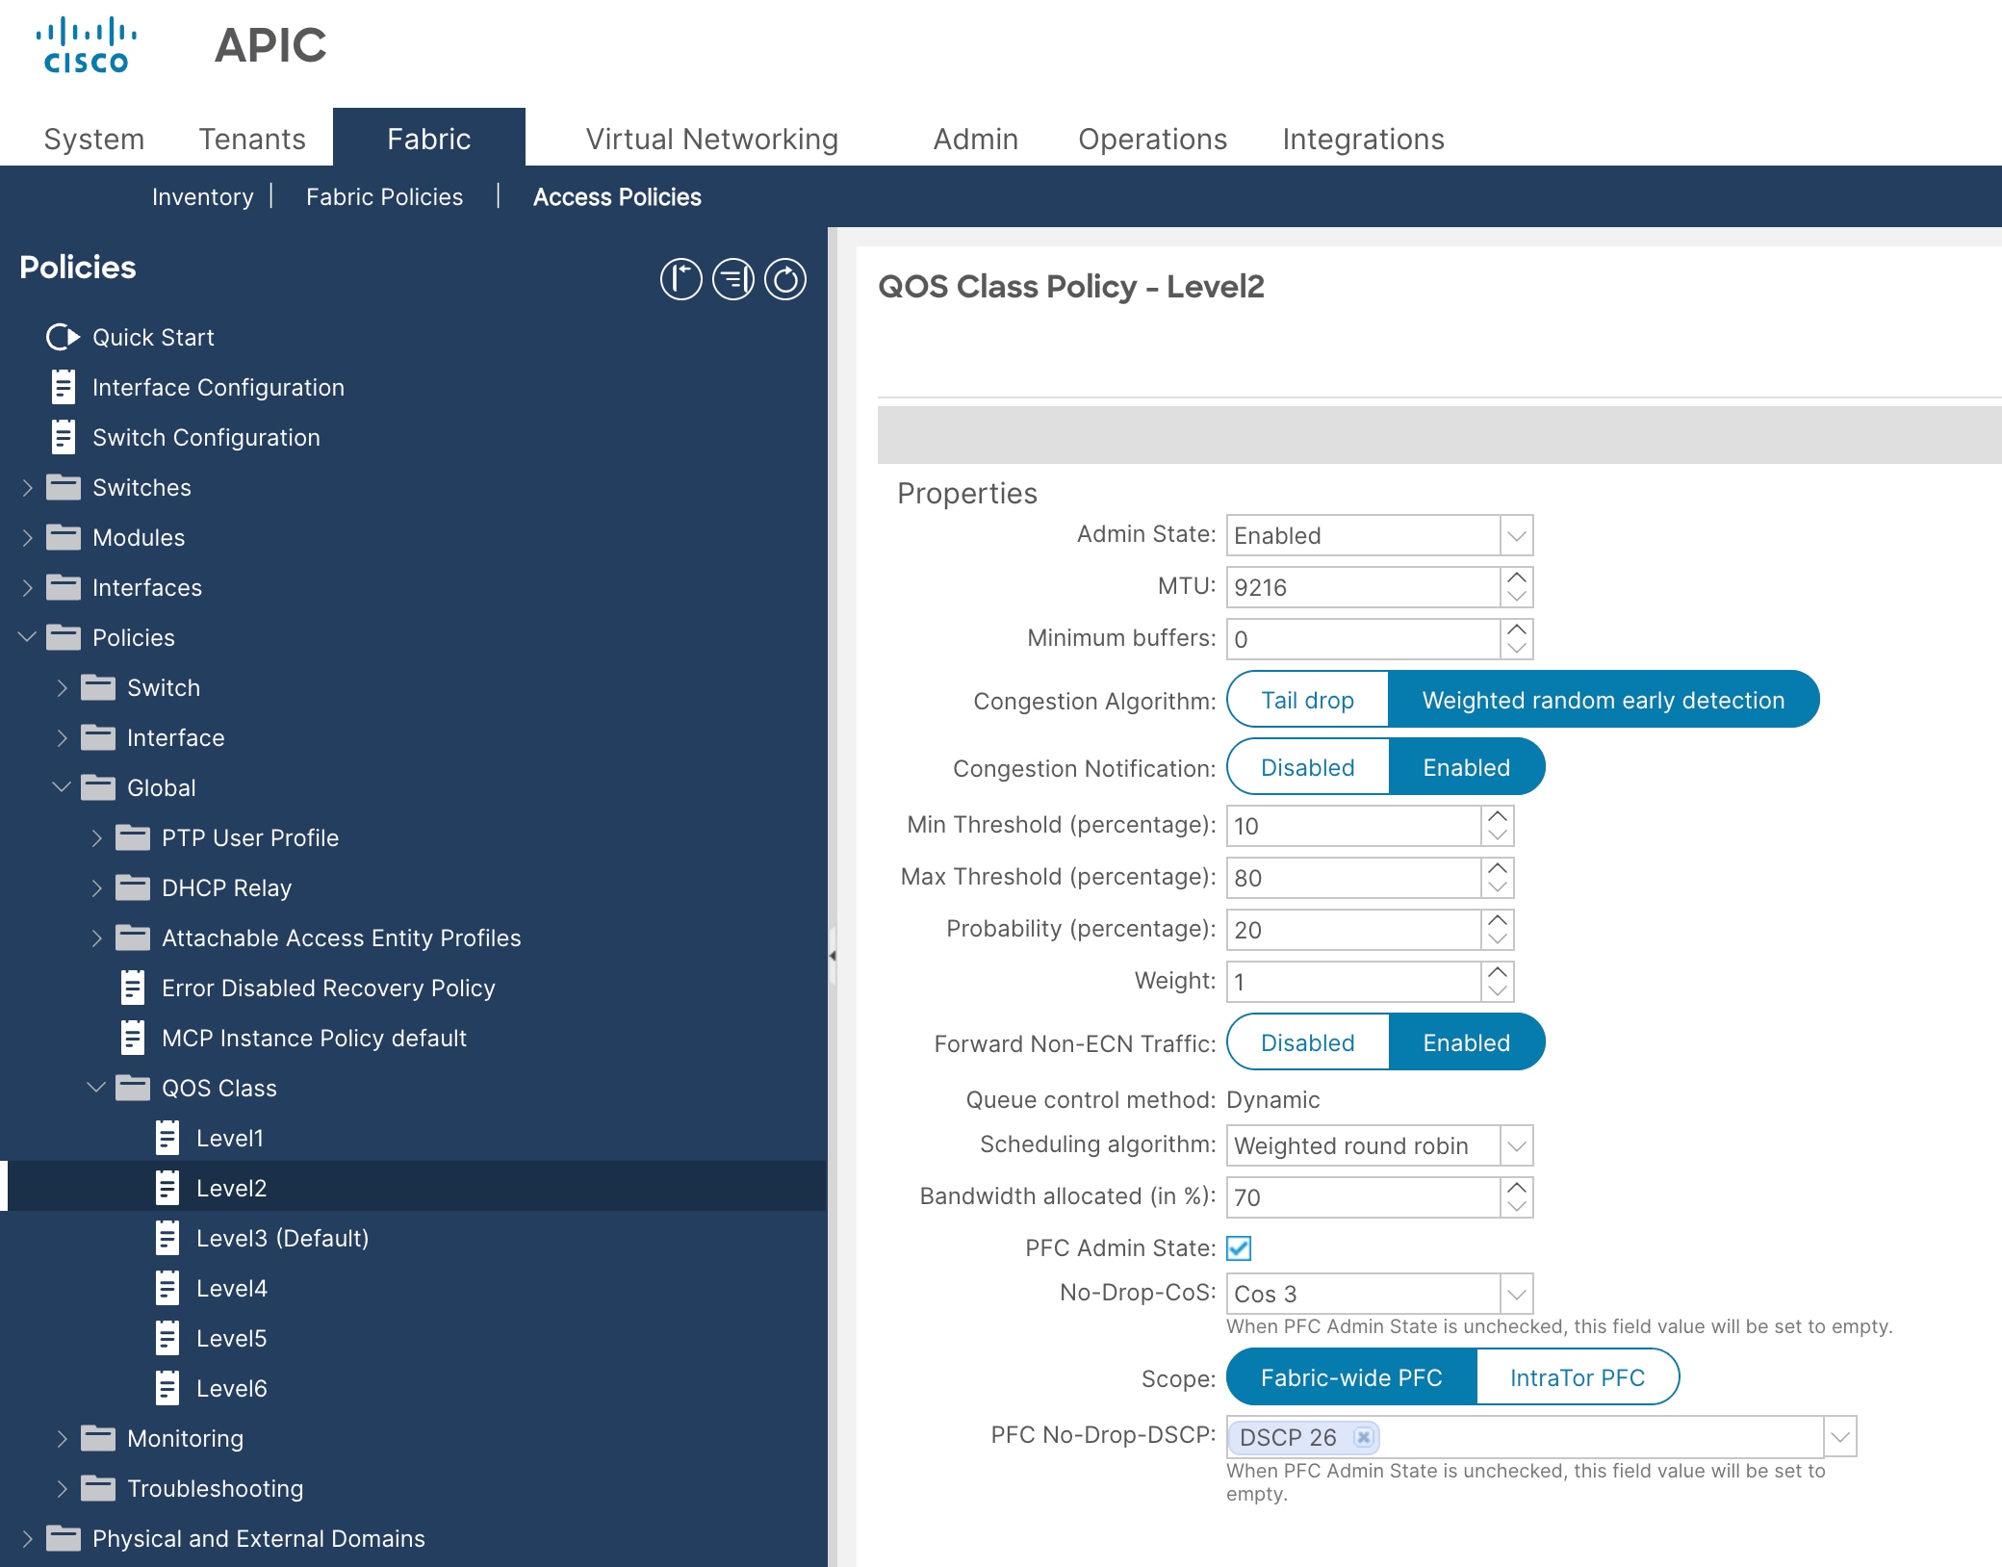Collapse the QOS Class folder
The width and height of the screenshot is (2002, 1567).
pos(94,1088)
